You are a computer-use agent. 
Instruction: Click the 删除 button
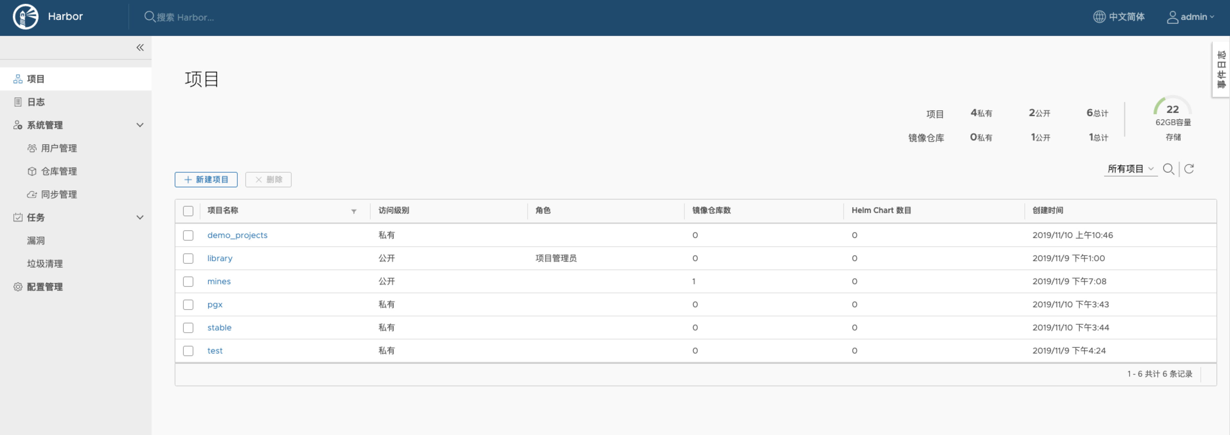[x=268, y=179]
